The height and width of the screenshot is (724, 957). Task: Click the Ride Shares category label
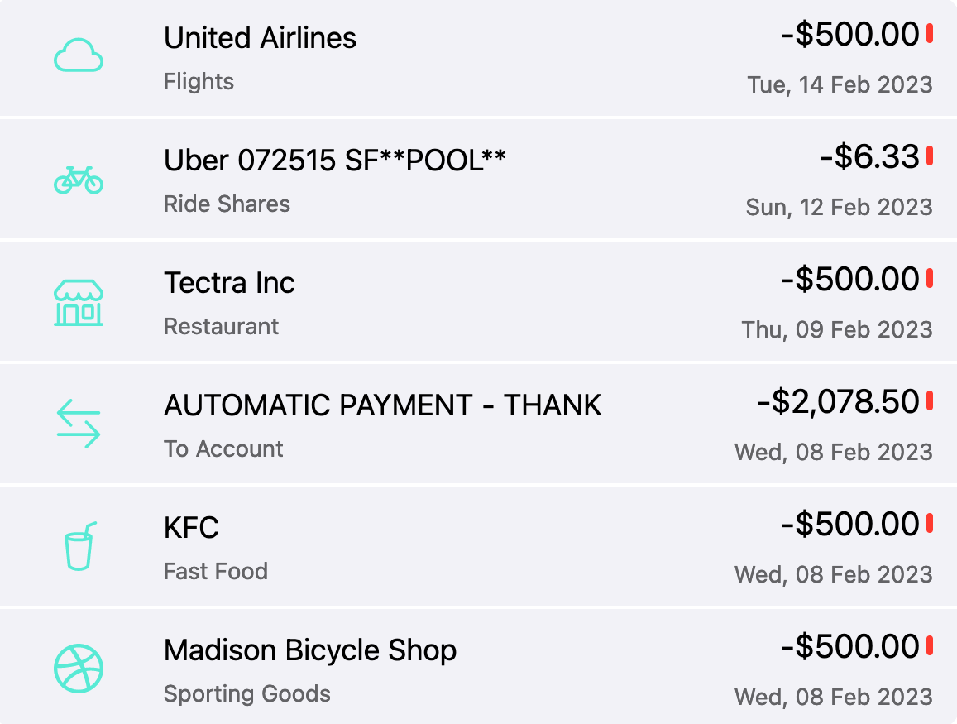point(227,204)
